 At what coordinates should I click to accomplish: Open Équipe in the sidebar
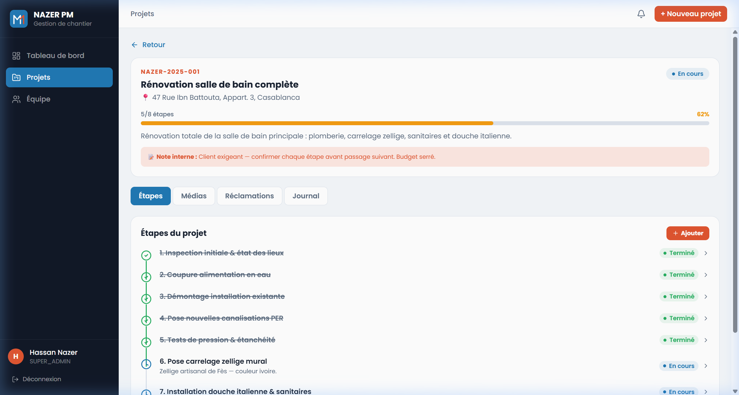(x=59, y=99)
